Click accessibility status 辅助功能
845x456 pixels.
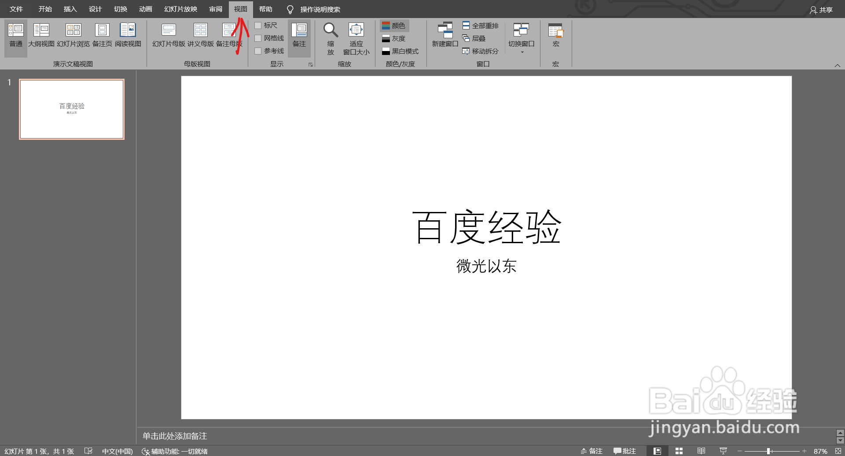(175, 451)
